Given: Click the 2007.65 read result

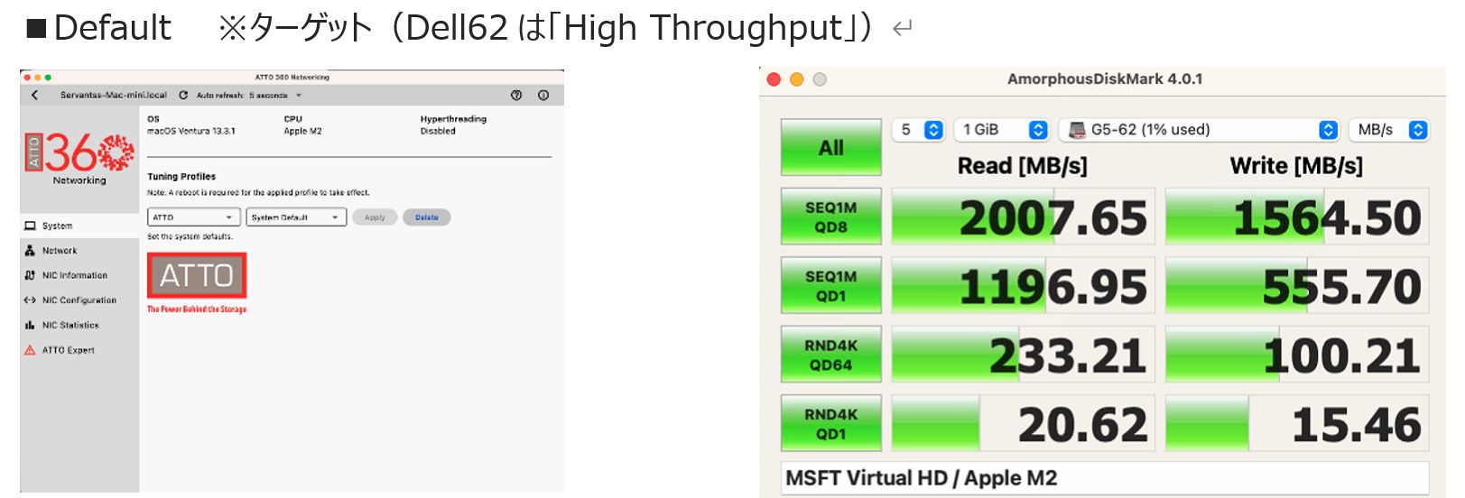Looking at the screenshot, I should (x=1024, y=217).
